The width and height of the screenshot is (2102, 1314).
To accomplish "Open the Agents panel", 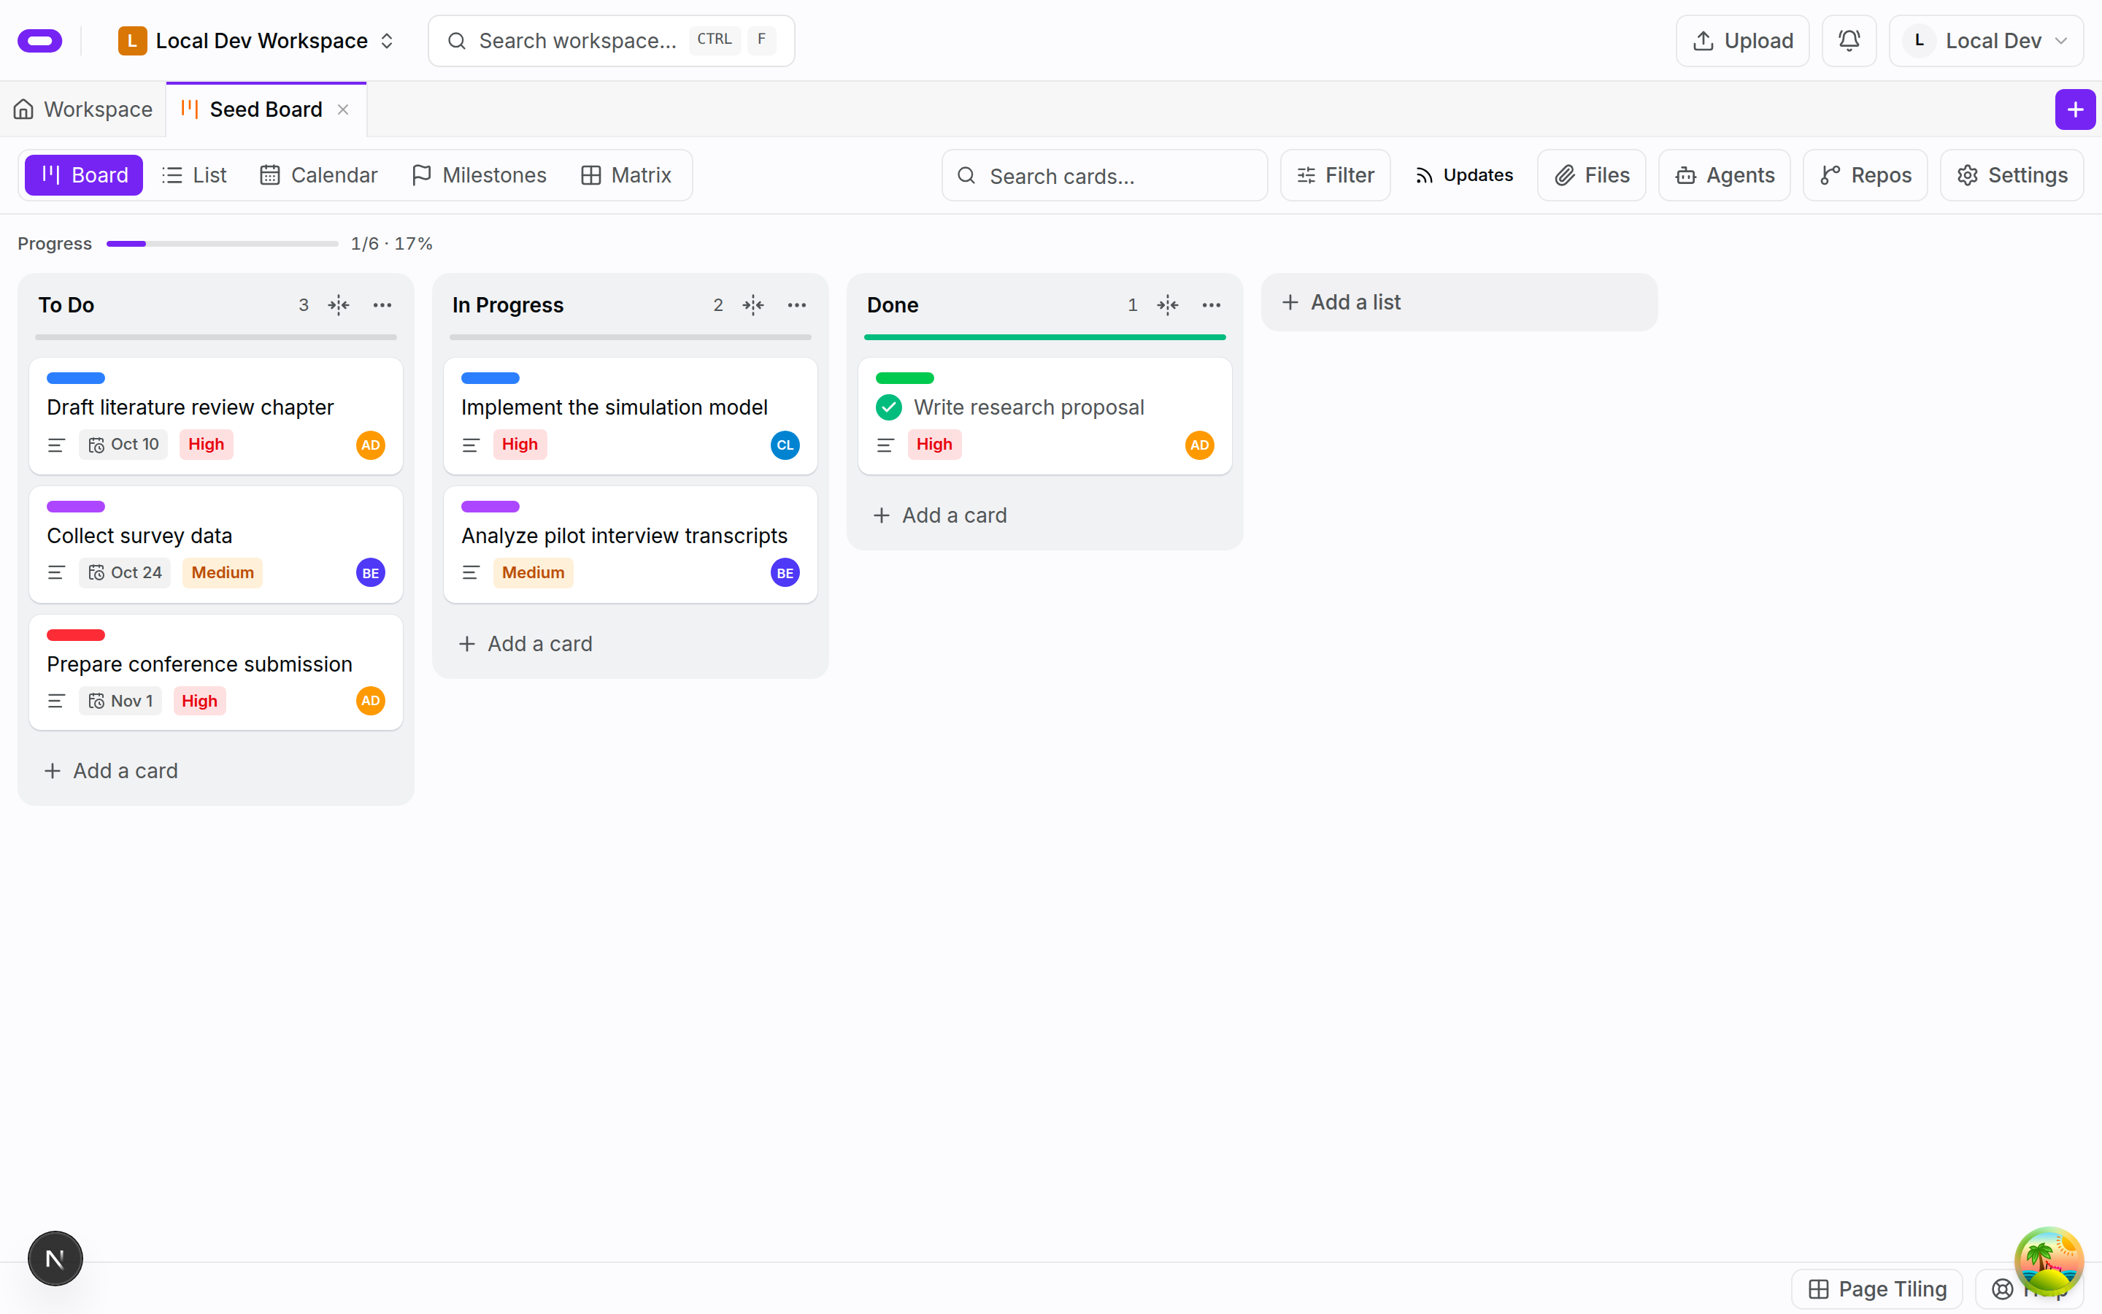I will [1724, 175].
